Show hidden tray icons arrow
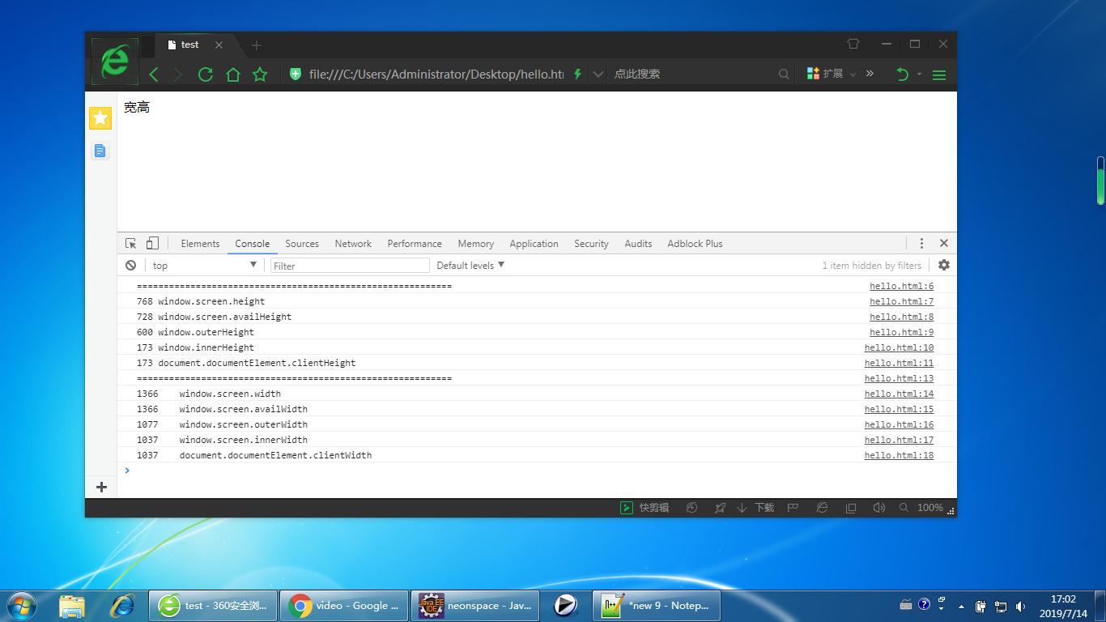This screenshot has width=1106, height=622. tap(961, 606)
